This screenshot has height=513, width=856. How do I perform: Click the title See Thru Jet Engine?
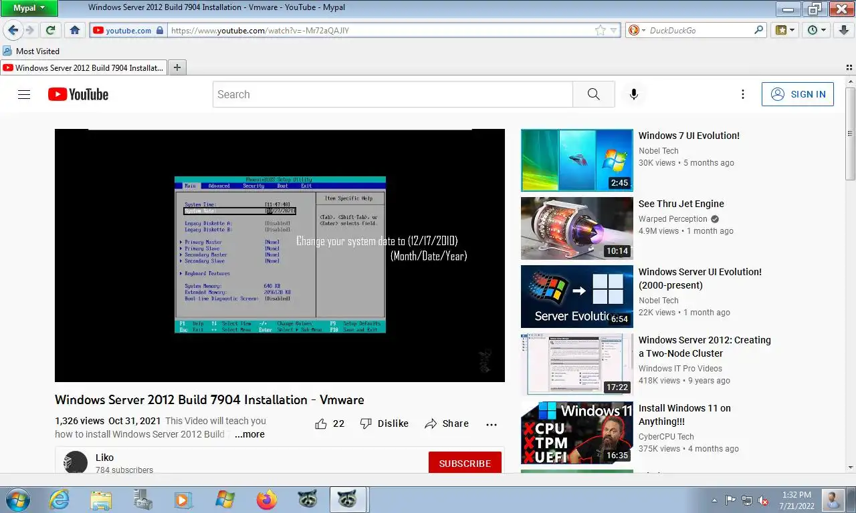point(681,204)
